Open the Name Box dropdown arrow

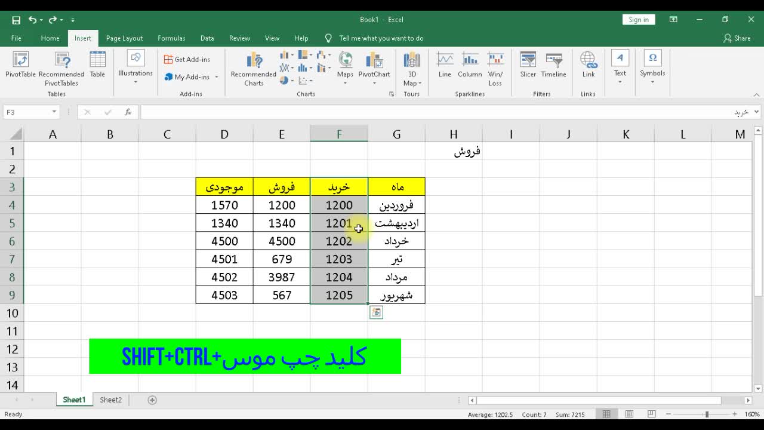[54, 112]
